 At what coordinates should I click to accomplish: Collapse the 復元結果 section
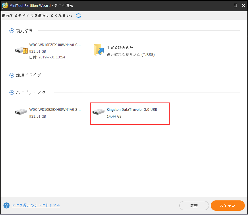tap(12, 31)
